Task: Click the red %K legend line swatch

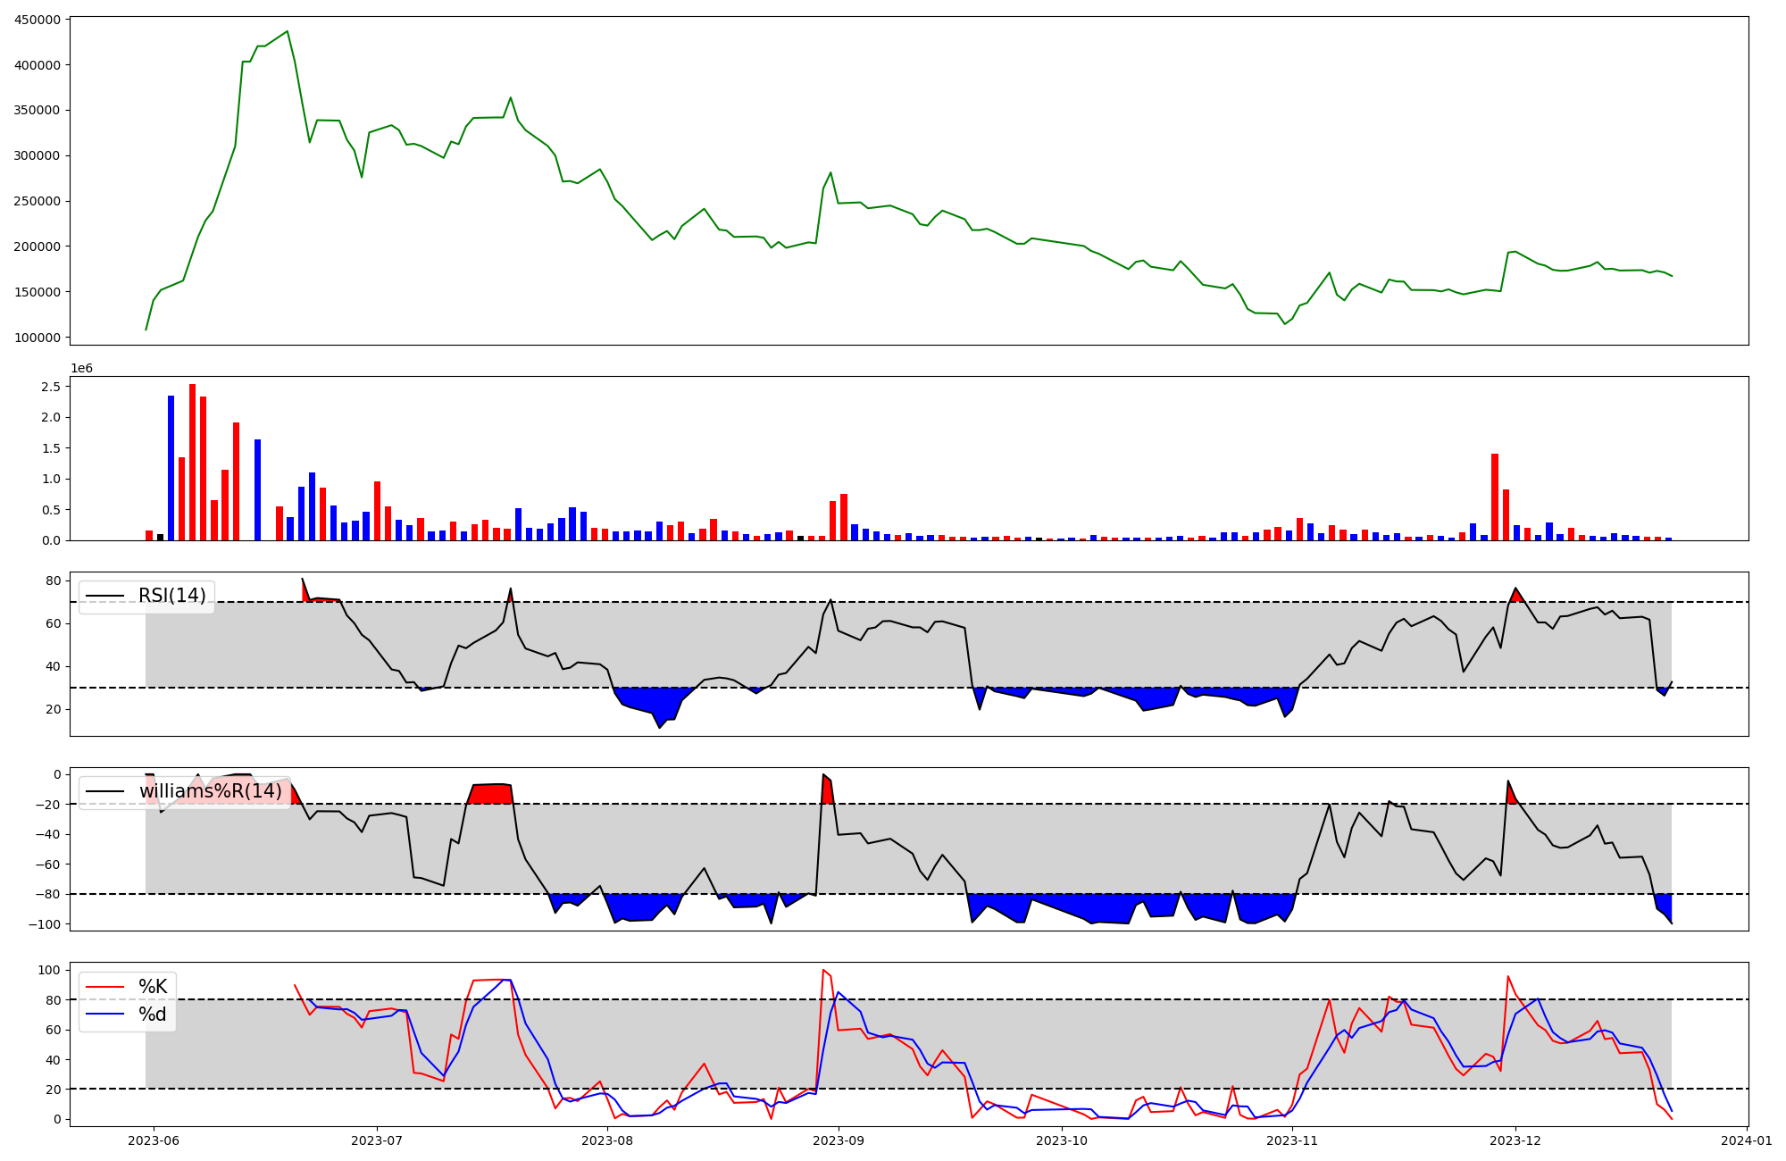Action: pos(104,987)
